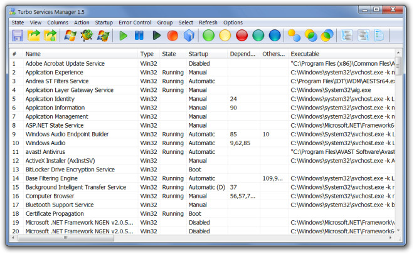Select BitLocker Drive Encryption Service
This screenshot has width=414, height=254.
202,170
